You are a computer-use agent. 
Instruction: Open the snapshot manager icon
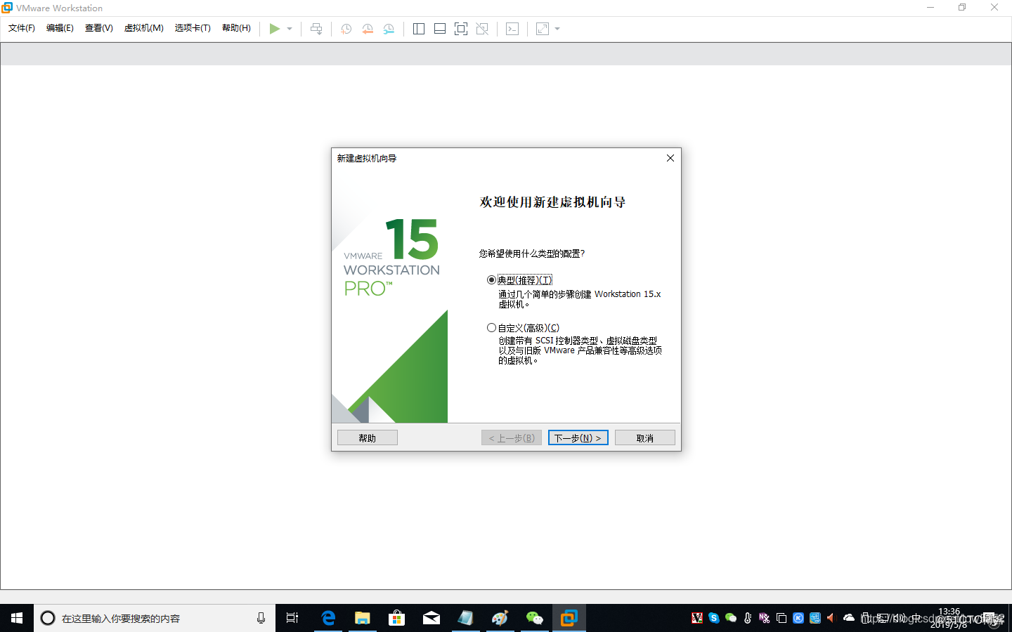(x=389, y=29)
